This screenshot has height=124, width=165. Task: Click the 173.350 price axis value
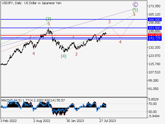(154, 6)
